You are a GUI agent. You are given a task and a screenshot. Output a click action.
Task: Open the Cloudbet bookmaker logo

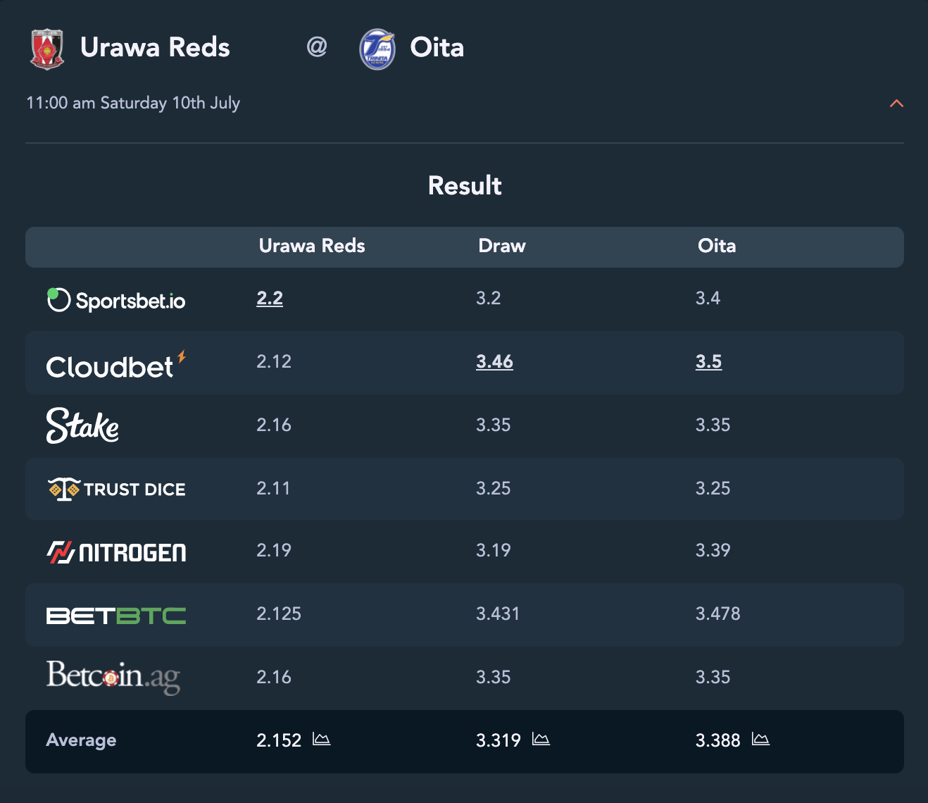click(116, 364)
